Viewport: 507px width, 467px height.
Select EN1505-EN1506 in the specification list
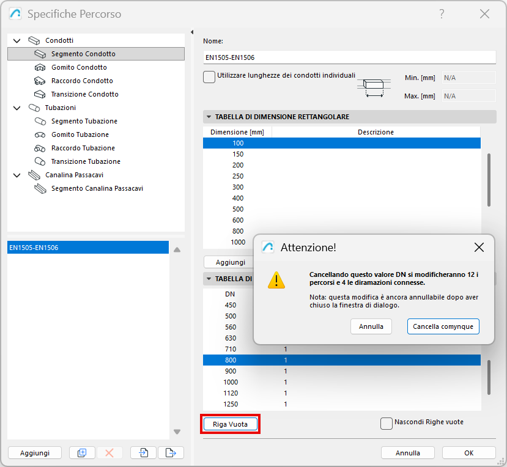[x=88, y=248]
